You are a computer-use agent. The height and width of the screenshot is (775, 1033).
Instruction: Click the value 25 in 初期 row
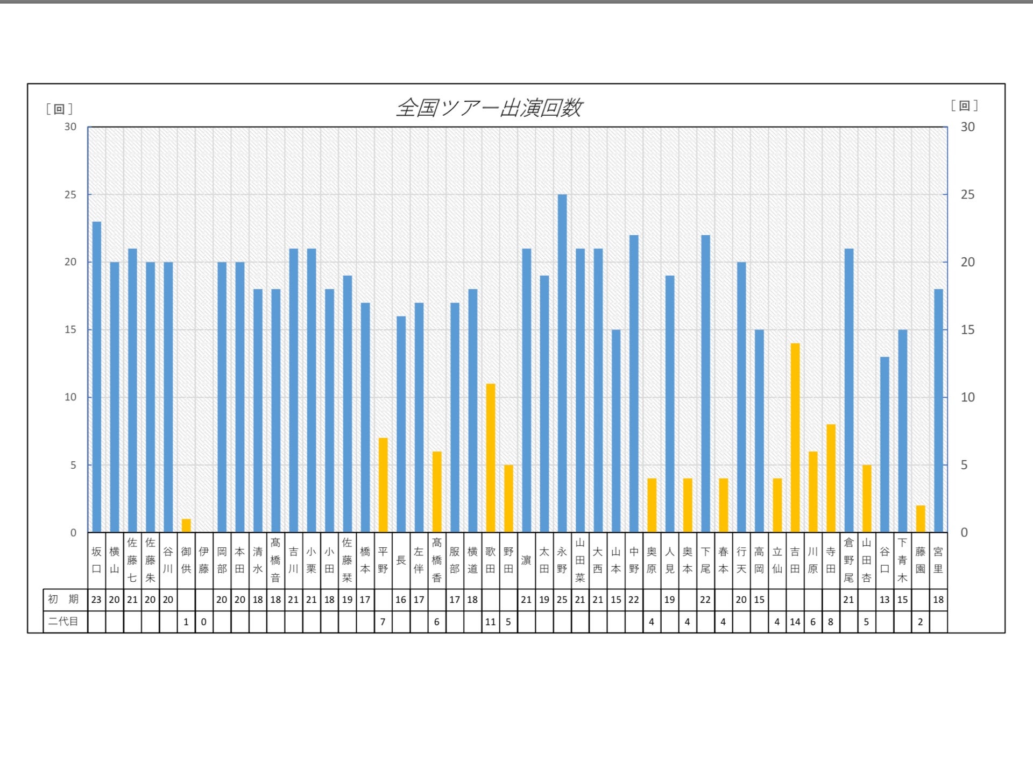point(562,600)
